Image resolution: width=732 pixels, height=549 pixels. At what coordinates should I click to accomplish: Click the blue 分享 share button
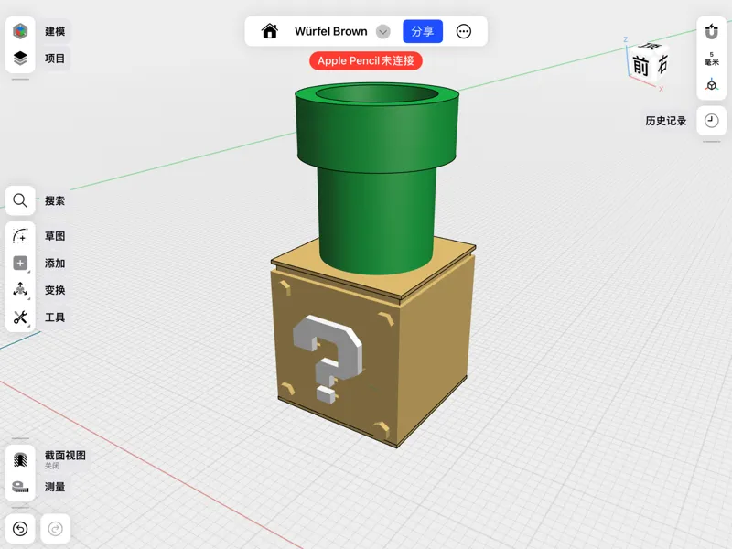click(423, 31)
